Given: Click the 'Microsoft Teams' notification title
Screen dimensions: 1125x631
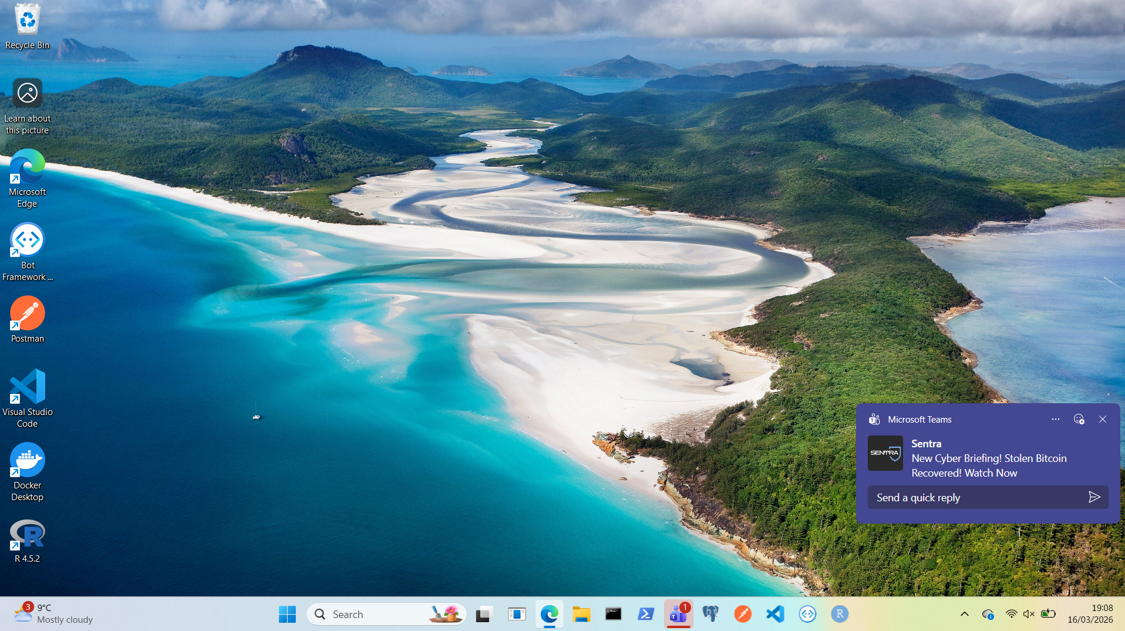Looking at the screenshot, I should pyautogui.click(x=919, y=420).
